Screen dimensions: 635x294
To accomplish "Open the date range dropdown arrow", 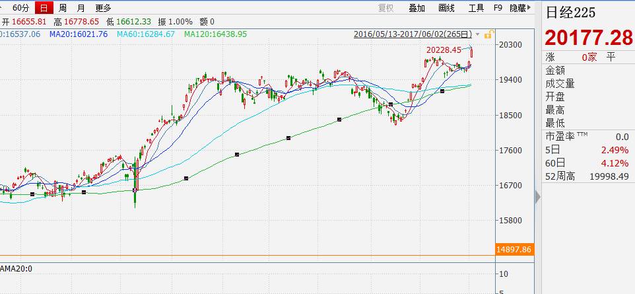I will 478,34.
